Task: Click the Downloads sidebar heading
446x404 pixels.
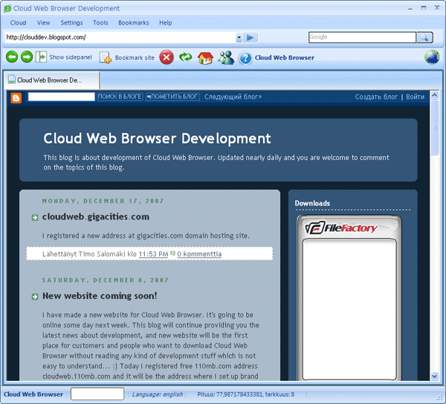Action: pyautogui.click(x=312, y=203)
